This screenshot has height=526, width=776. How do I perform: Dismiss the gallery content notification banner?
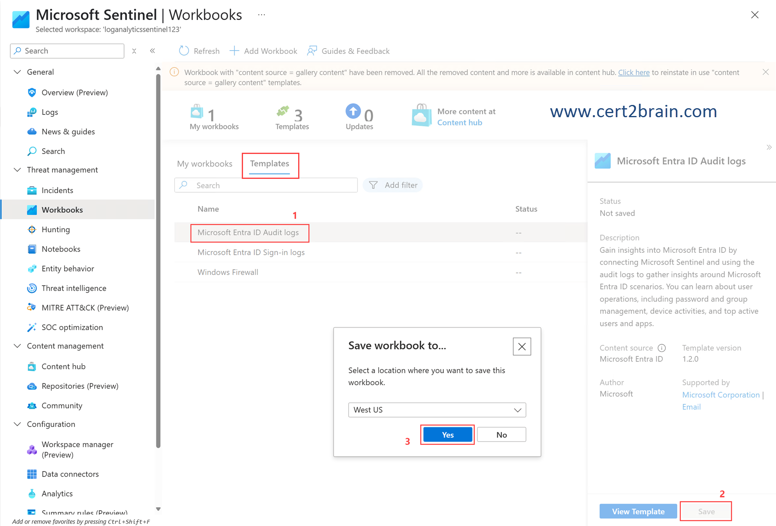tap(765, 72)
